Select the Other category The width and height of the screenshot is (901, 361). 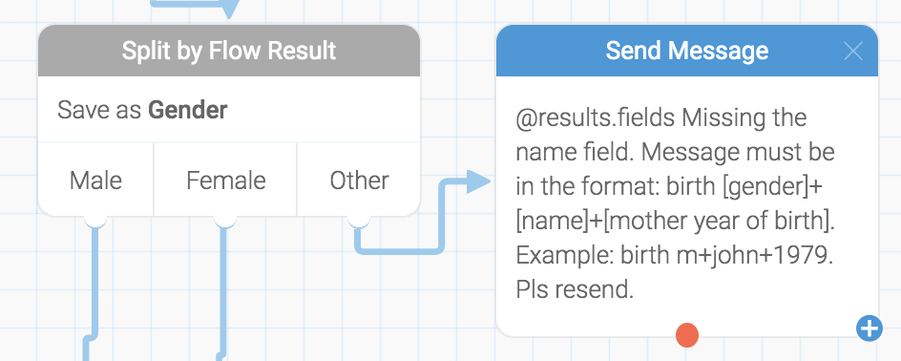[x=359, y=180]
